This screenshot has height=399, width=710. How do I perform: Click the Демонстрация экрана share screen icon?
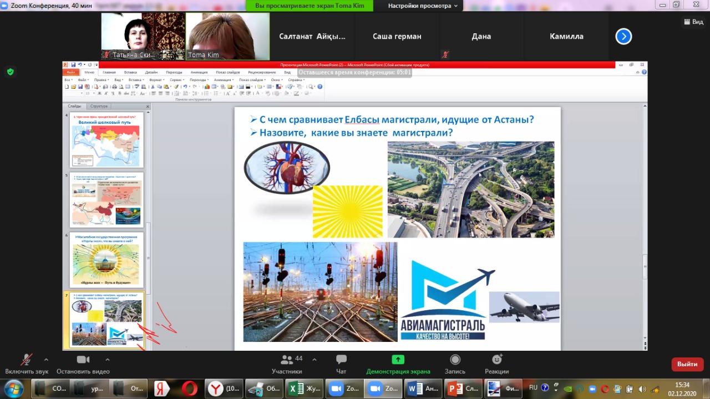pyautogui.click(x=398, y=360)
